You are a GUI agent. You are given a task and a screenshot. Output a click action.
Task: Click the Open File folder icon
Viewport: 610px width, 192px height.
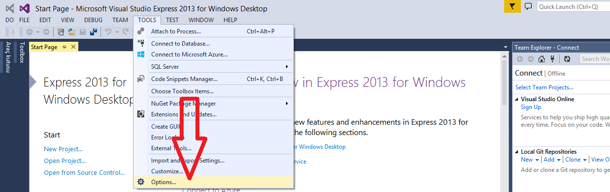point(72,32)
